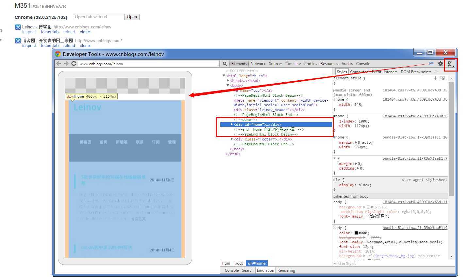468x277 pixels.
Task: Click the body link after Inherited from
Action: 364,196
